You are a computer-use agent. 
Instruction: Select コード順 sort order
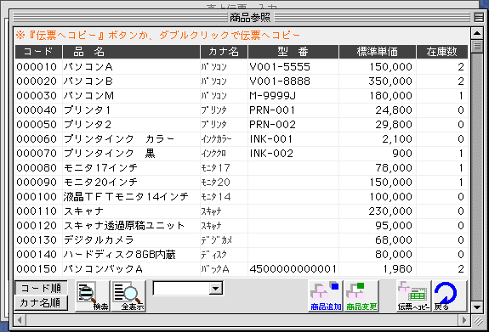tap(41, 289)
